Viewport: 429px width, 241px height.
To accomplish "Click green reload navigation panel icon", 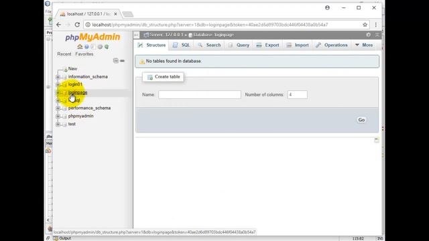I will pos(107,47).
